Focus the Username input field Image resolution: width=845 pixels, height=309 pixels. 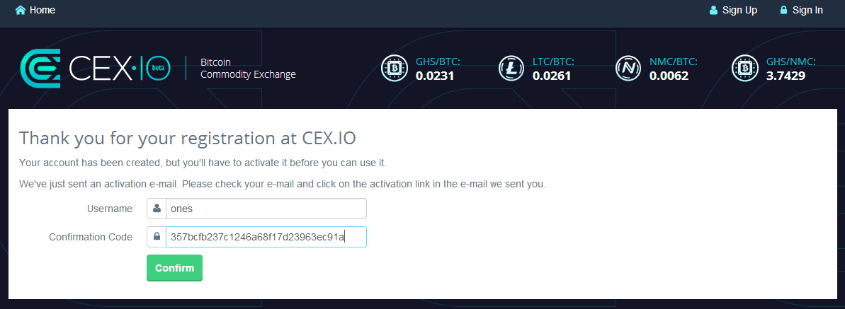point(266,209)
